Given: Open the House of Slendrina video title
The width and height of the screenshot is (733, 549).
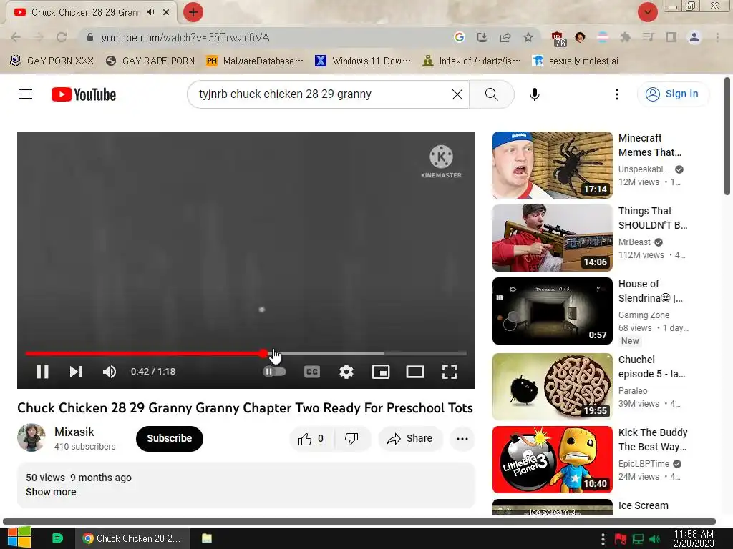Looking at the screenshot, I should click(x=651, y=291).
